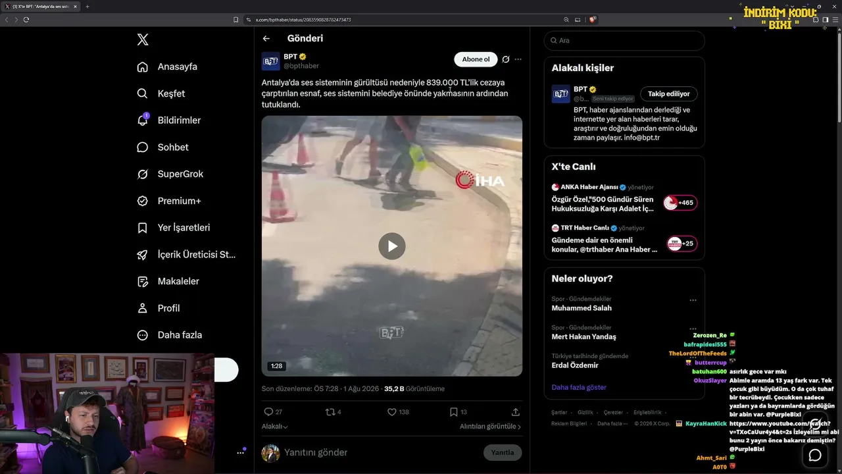This screenshot has width=842, height=474.
Task: Open BPT avatar in Alakalı kişiler
Action: 560,94
